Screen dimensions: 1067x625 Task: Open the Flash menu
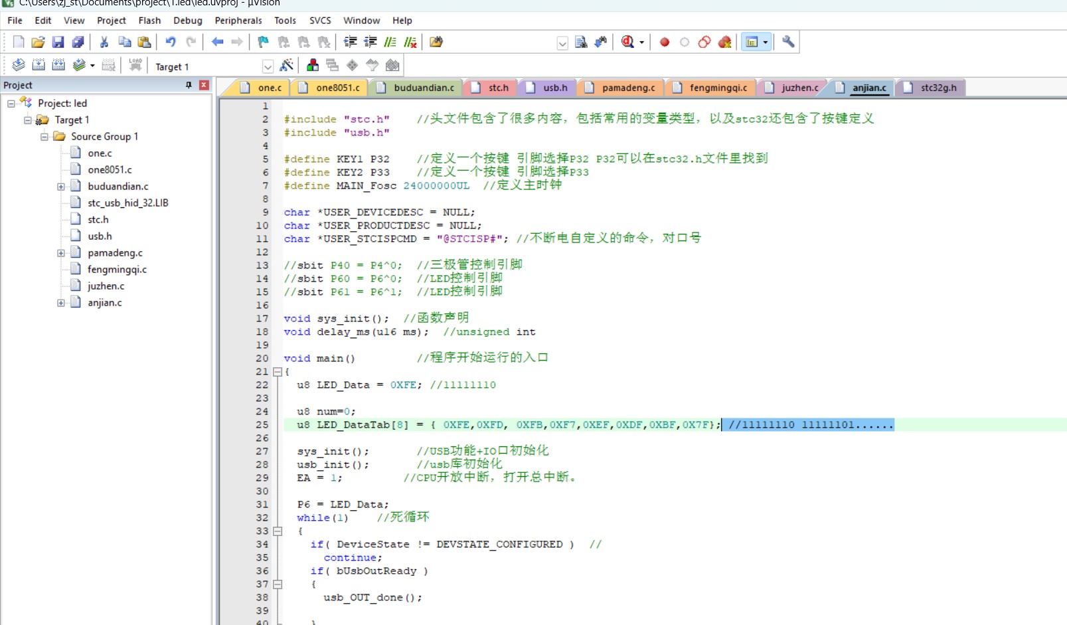[x=149, y=21]
